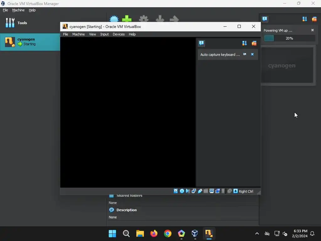The height and width of the screenshot is (241, 321).
Task: Open the optical disk status icon
Action: [182, 191]
